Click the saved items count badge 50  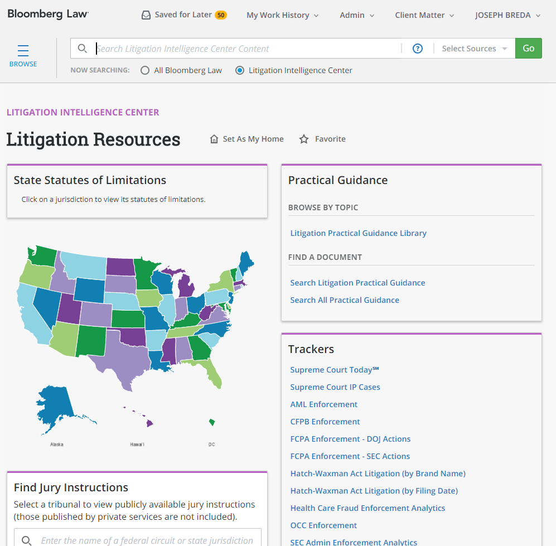pyautogui.click(x=221, y=15)
